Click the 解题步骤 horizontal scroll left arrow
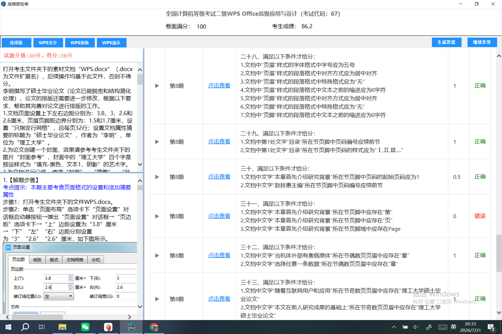 [8, 317]
